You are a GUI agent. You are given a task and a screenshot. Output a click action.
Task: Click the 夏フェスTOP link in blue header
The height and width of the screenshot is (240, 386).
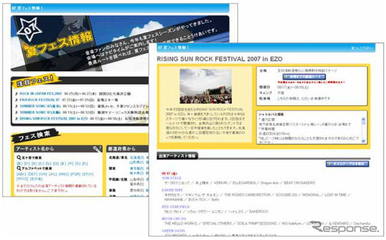(361, 48)
